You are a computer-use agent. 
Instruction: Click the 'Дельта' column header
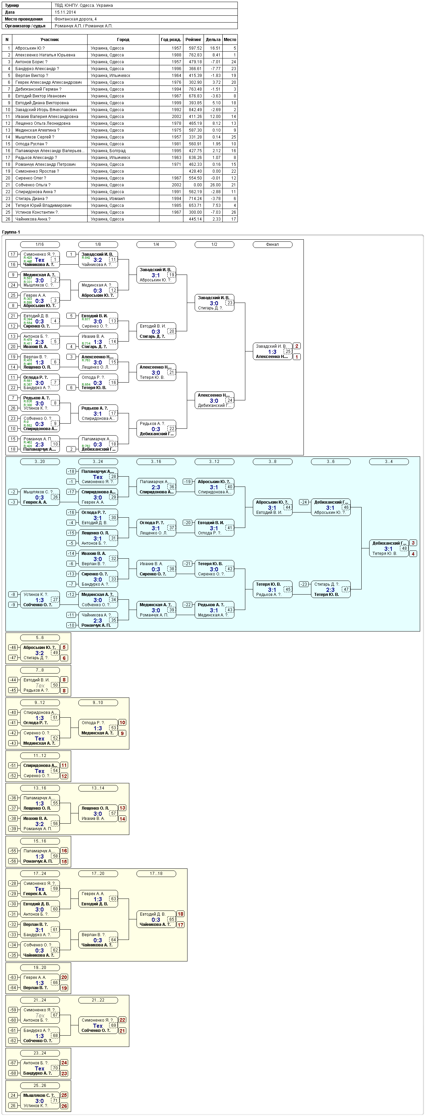213,39
